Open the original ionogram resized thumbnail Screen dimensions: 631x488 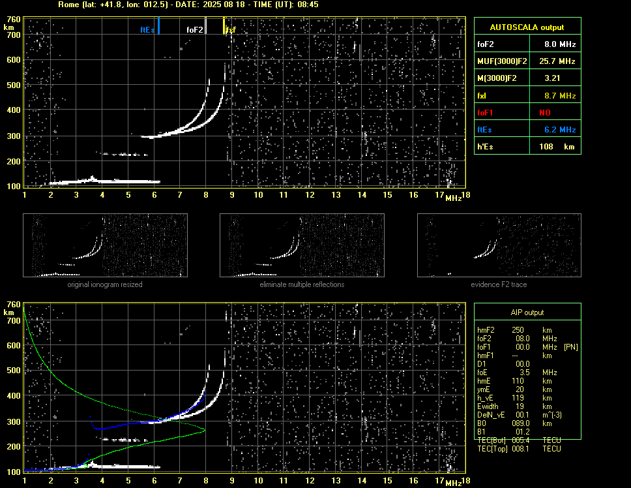tap(105, 245)
